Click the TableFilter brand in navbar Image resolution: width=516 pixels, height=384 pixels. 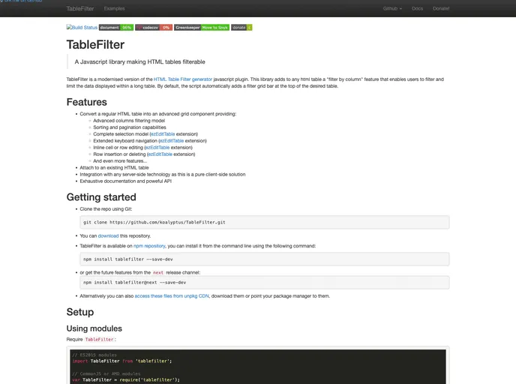tap(80, 8)
